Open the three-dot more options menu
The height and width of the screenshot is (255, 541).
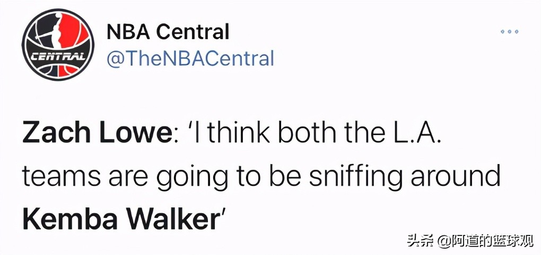(x=509, y=32)
